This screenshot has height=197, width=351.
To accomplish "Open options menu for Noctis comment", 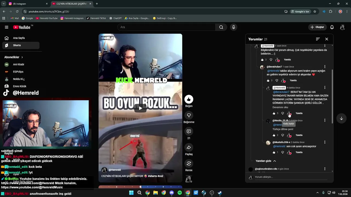I will 325,120.
